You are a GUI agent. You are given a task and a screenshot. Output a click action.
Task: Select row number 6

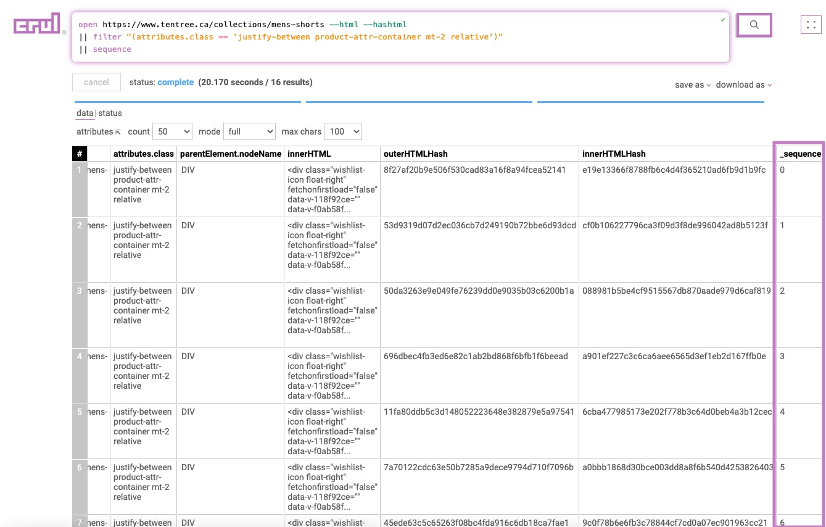tap(80, 486)
